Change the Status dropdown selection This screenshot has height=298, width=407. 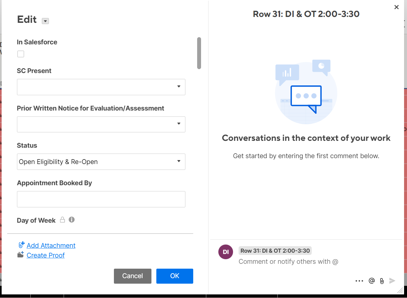click(x=179, y=161)
